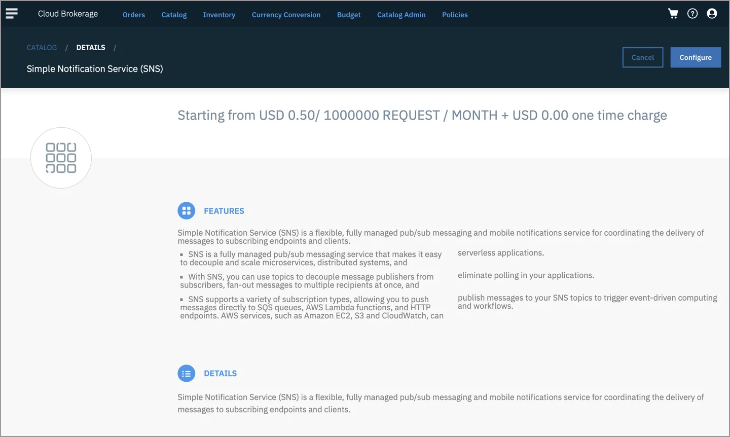This screenshot has width=730, height=437.
Task: Click the Cloud Brokerage title
Action: (x=68, y=14)
